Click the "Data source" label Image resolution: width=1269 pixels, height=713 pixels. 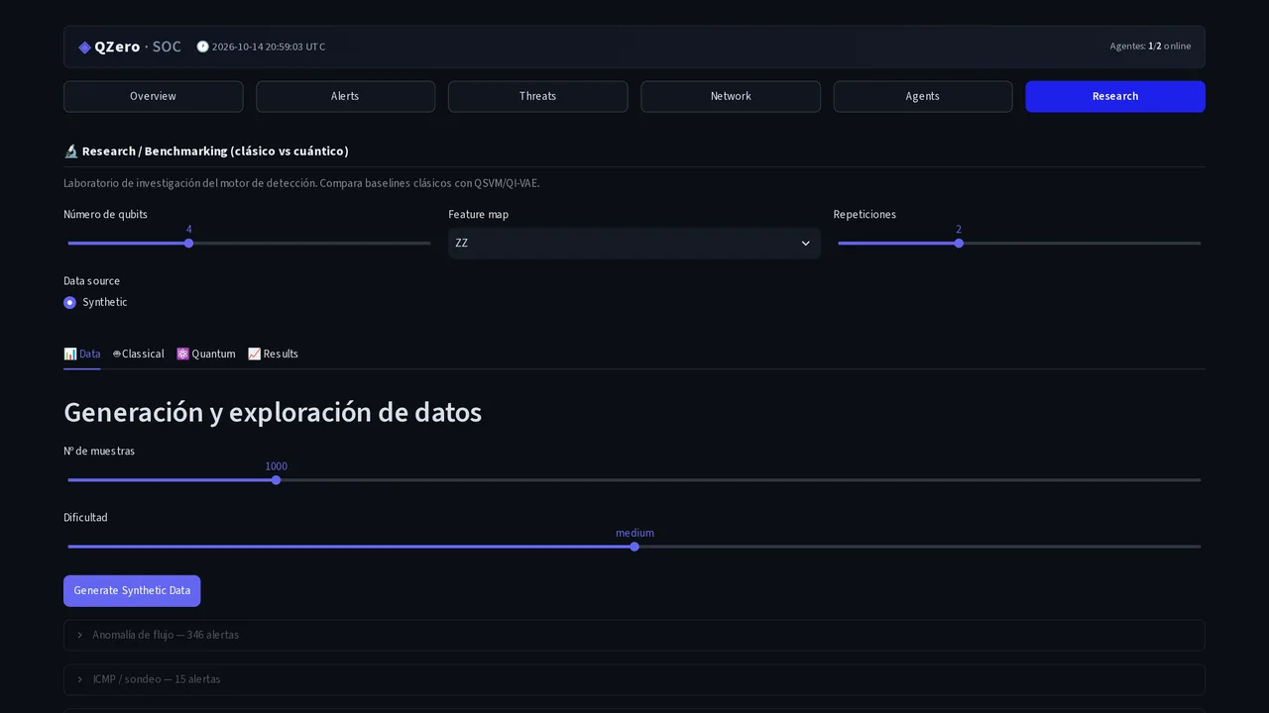91,281
